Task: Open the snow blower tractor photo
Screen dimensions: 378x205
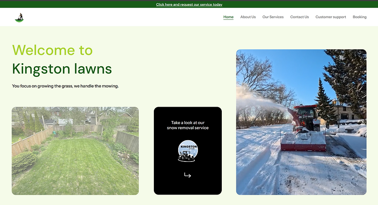Action: [301, 122]
